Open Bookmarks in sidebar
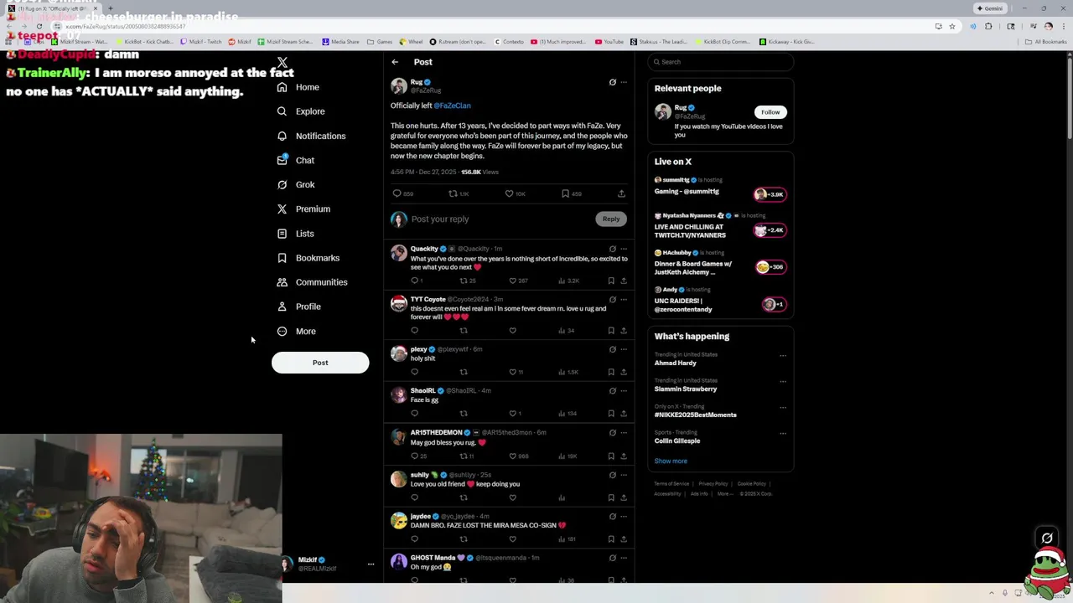This screenshot has height=603, width=1073. point(308,258)
